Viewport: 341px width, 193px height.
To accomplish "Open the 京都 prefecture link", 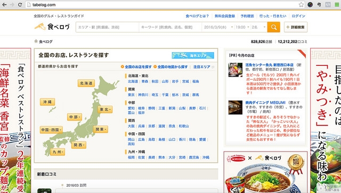I will 152,126.
